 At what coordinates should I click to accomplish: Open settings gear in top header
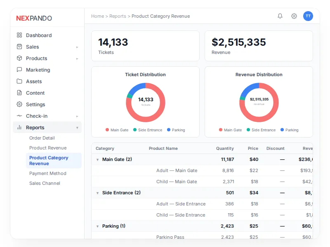[x=294, y=16]
